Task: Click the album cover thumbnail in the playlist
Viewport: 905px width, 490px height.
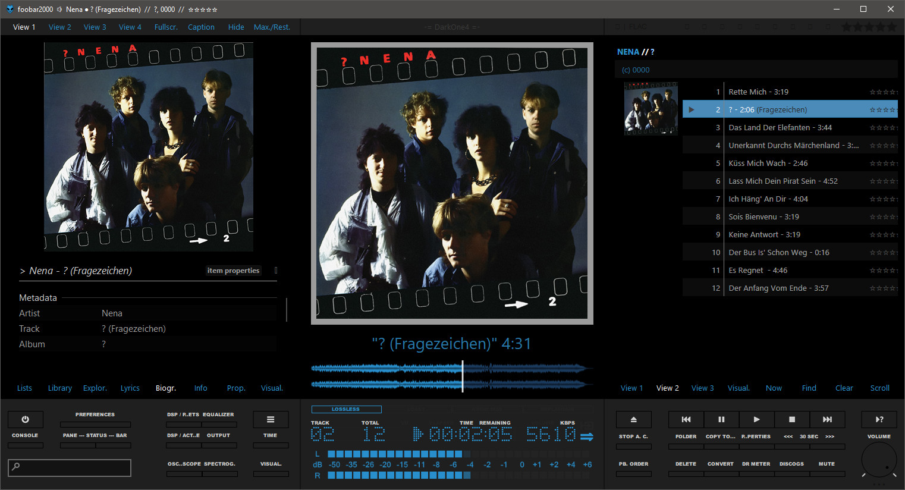Action: [x=651, y=109]
